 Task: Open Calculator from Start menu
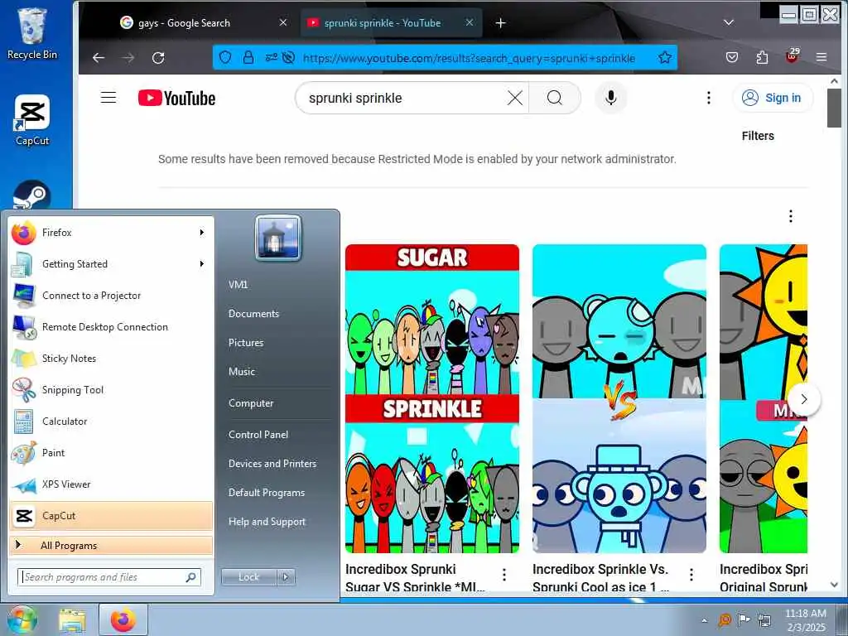[111, 422]
